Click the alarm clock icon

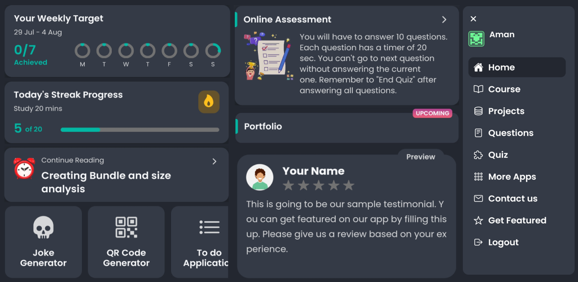point(24,168)
